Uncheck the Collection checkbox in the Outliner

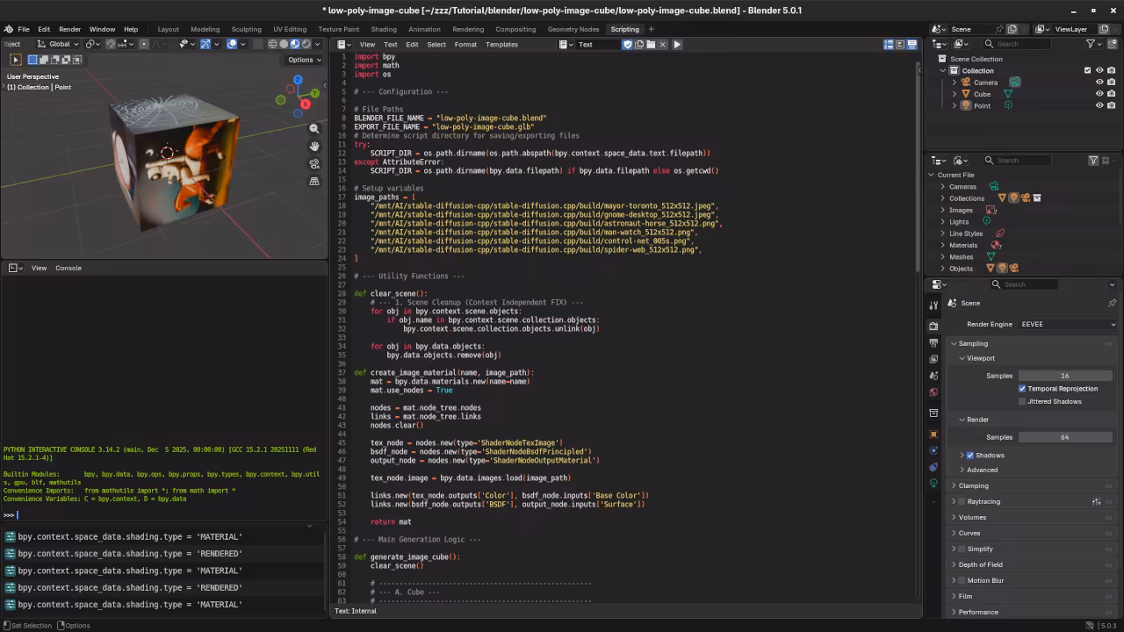(x=1087, y=70)
